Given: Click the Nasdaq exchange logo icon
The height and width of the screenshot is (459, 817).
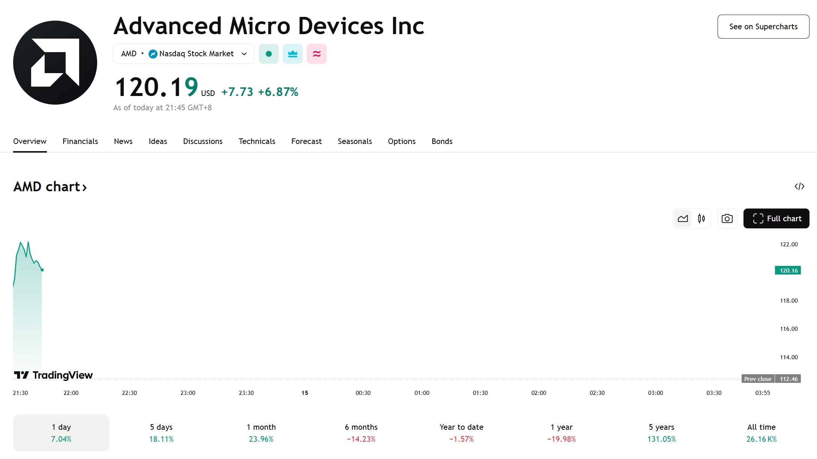Looking at the screenshot, I should [153, 54].
